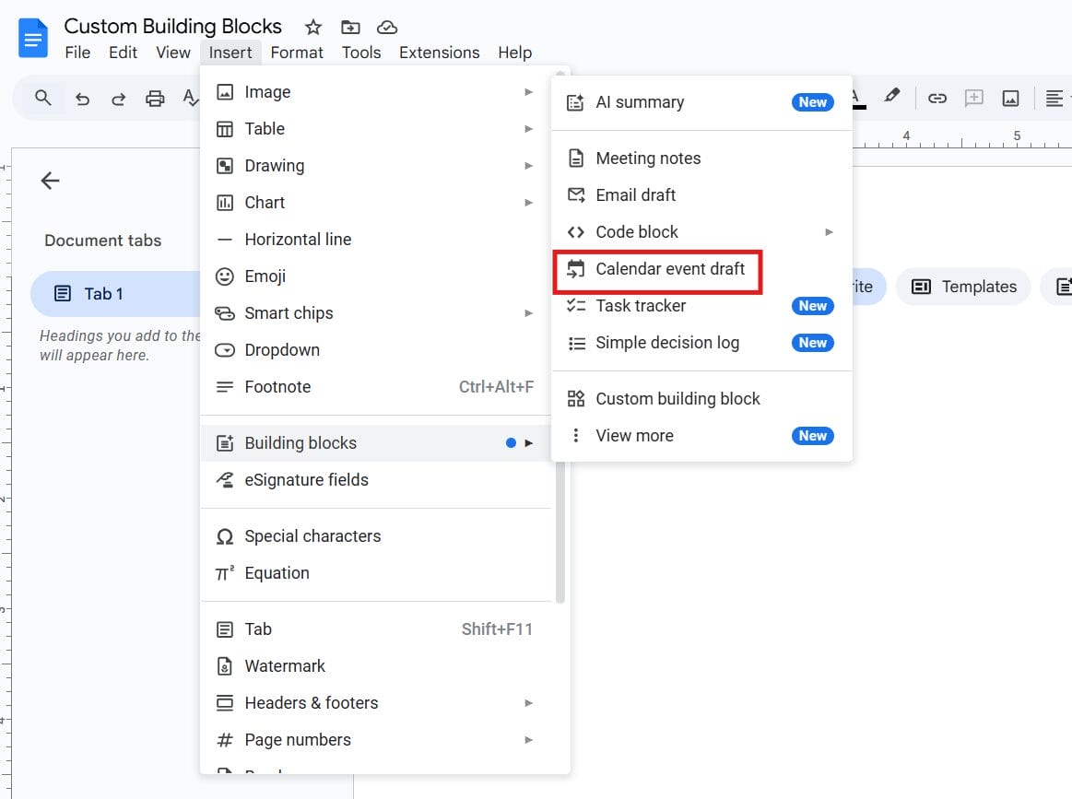Expand the Page numbers submenu
The image size is (1072, 799).
click(x=375, y=739)
